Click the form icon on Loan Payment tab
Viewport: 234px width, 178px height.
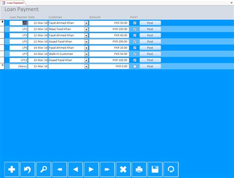click(x=3, y=3)
